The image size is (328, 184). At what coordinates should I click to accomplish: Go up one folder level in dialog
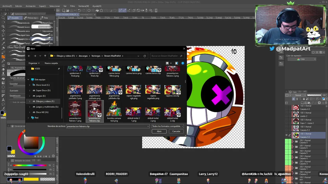(45, 56)
